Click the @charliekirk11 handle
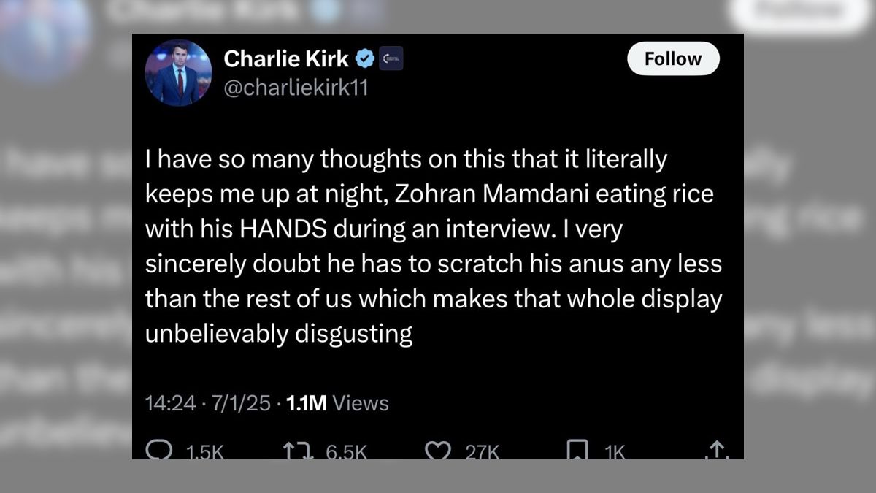The width and height of the screenshot is (876, 493). point(296,88)
